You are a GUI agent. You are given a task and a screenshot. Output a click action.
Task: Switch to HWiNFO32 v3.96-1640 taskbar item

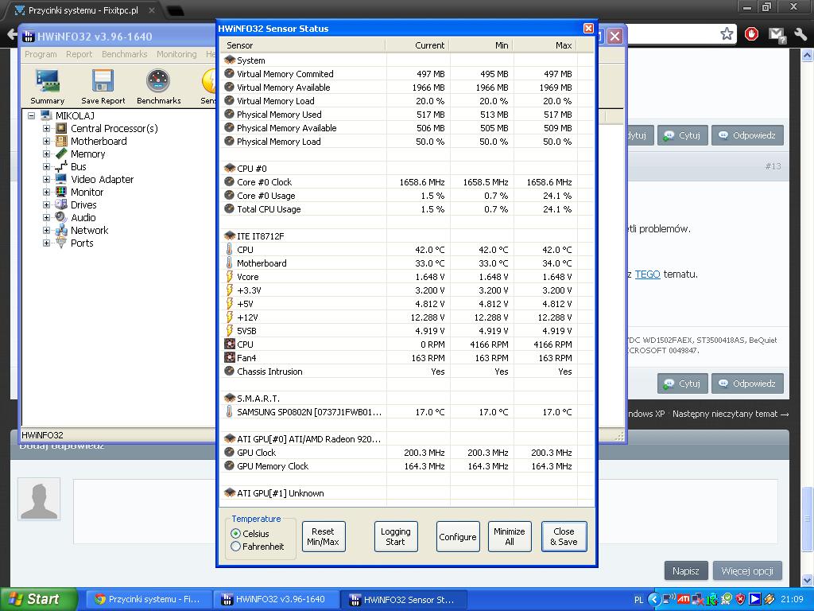coord(276,599)
